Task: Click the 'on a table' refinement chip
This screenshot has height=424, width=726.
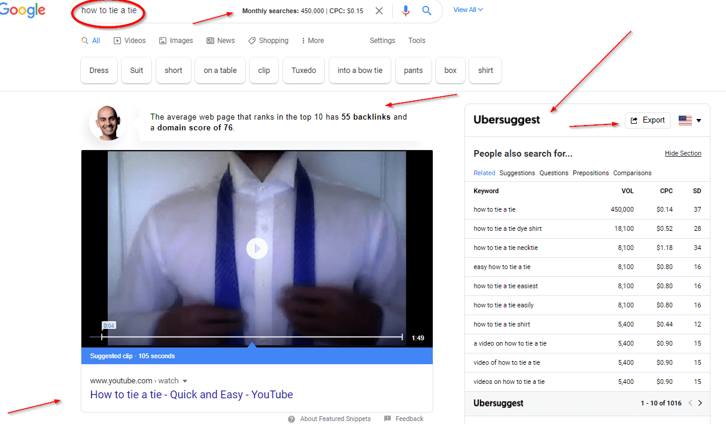Action: point(220,70)
